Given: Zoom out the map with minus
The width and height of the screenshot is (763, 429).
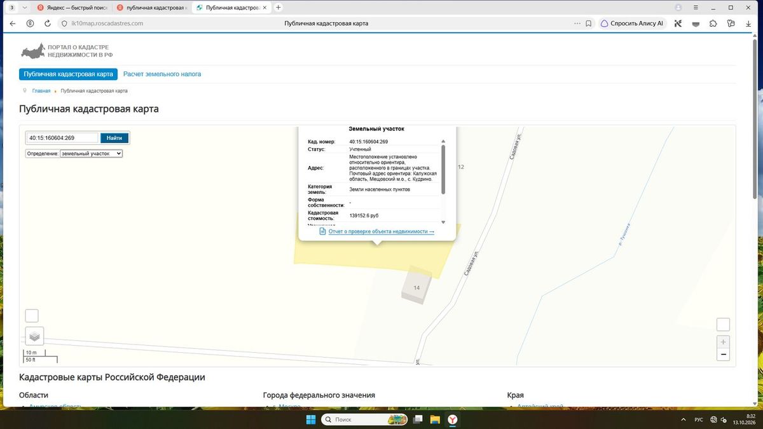Looking at the screenshot, I should pos(723,355).
